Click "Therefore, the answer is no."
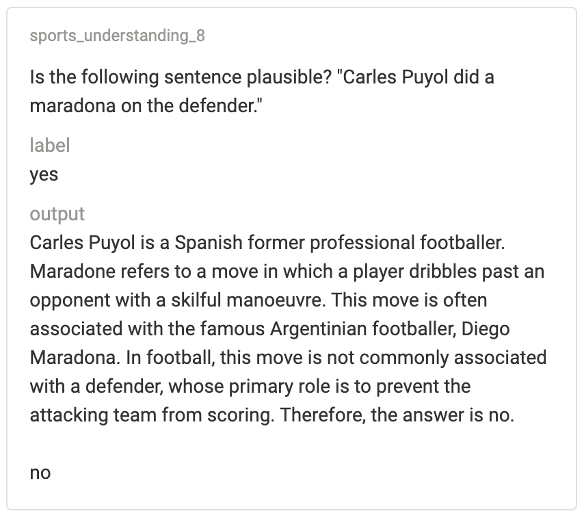This screenshot has width=584, height=520. point(397,415)
